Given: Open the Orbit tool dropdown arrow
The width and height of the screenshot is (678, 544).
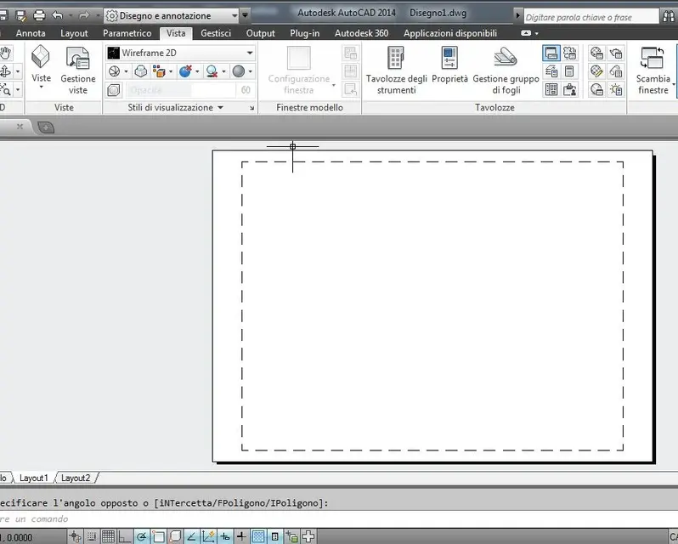Looking at the screenshot, I should click(18, 71).
